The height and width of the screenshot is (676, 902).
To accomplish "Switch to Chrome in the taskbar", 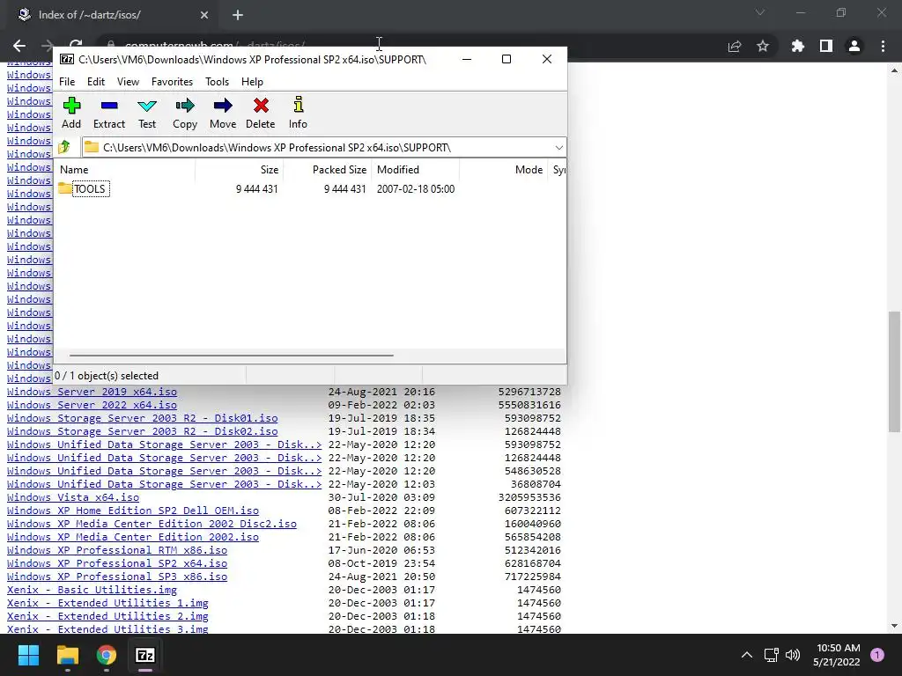I will point(107,655).
